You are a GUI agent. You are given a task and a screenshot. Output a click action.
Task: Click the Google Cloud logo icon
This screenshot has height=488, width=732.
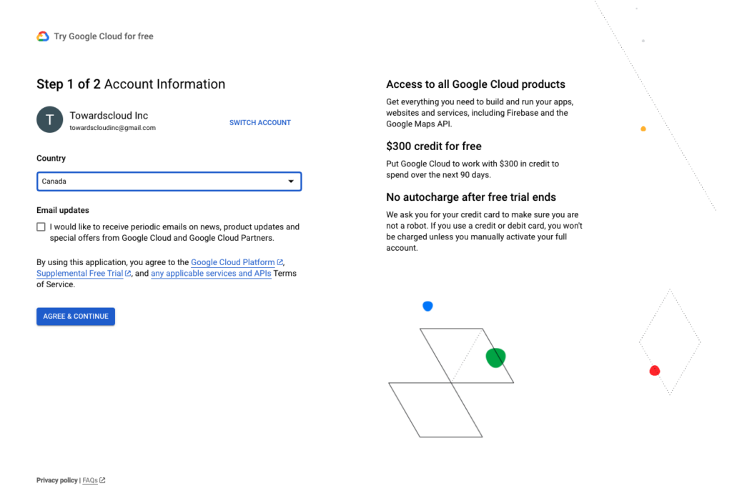[43, 36]
